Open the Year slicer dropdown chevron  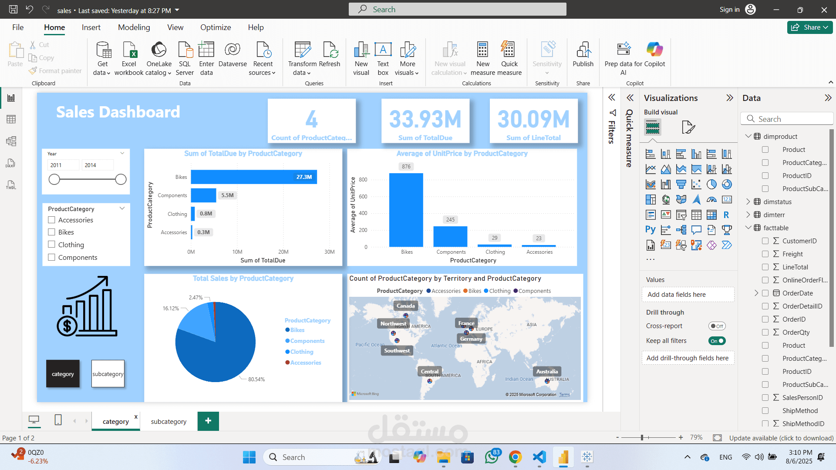pos(122,153)
